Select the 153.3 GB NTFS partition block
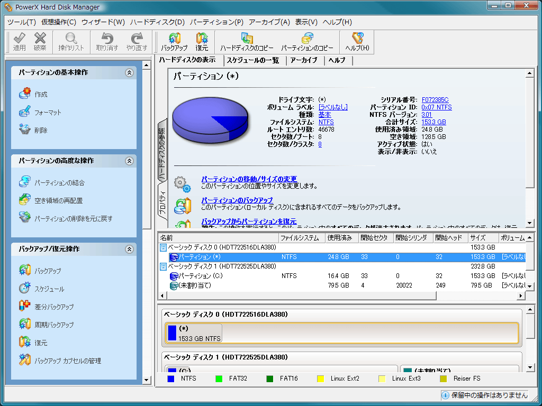542x406 pixels. (193, 333)
